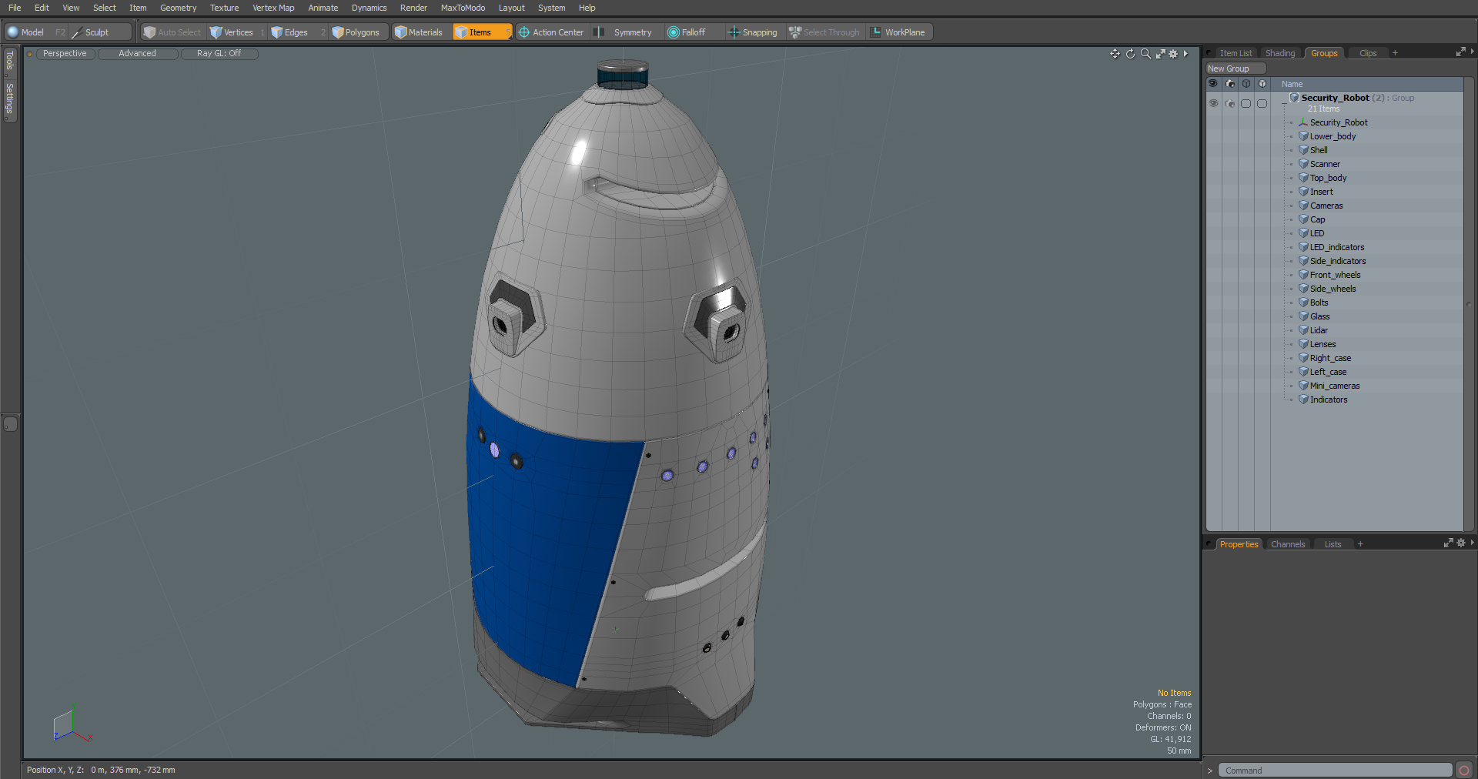Toggle first checkbox of Security_Robot group row
The image size is (1478, 779).
point(1246,103)
